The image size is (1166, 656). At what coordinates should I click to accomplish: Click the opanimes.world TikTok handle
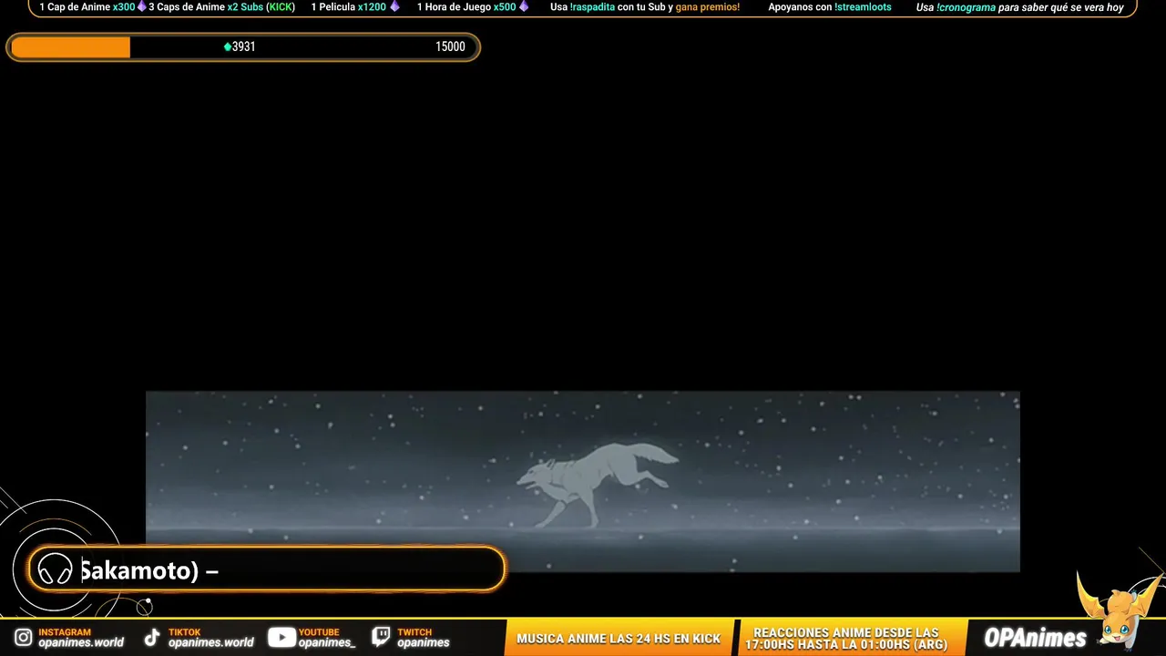point(211,642)
